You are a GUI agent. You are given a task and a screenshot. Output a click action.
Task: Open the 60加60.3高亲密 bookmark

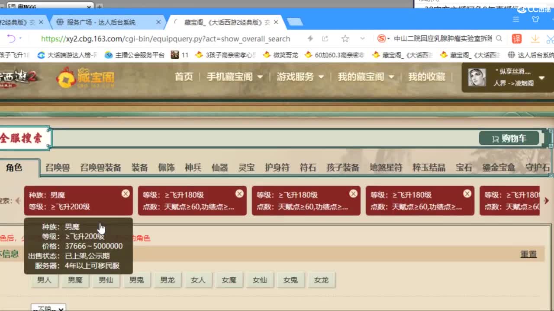(335, 55)
